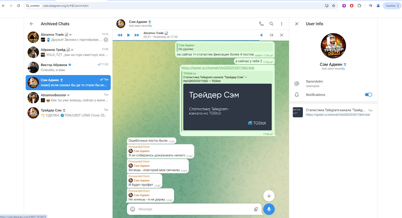Image resolution: width=402 pixels, height=218 pixels.
Task: Change 1X playback speed
Action: point(271,35)
